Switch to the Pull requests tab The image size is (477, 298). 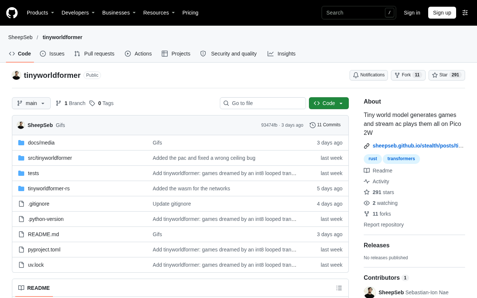(x=94, y=54)
